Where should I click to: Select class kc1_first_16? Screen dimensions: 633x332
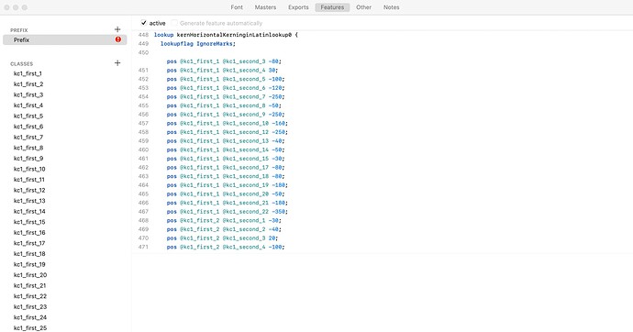(x=29, y=232)
